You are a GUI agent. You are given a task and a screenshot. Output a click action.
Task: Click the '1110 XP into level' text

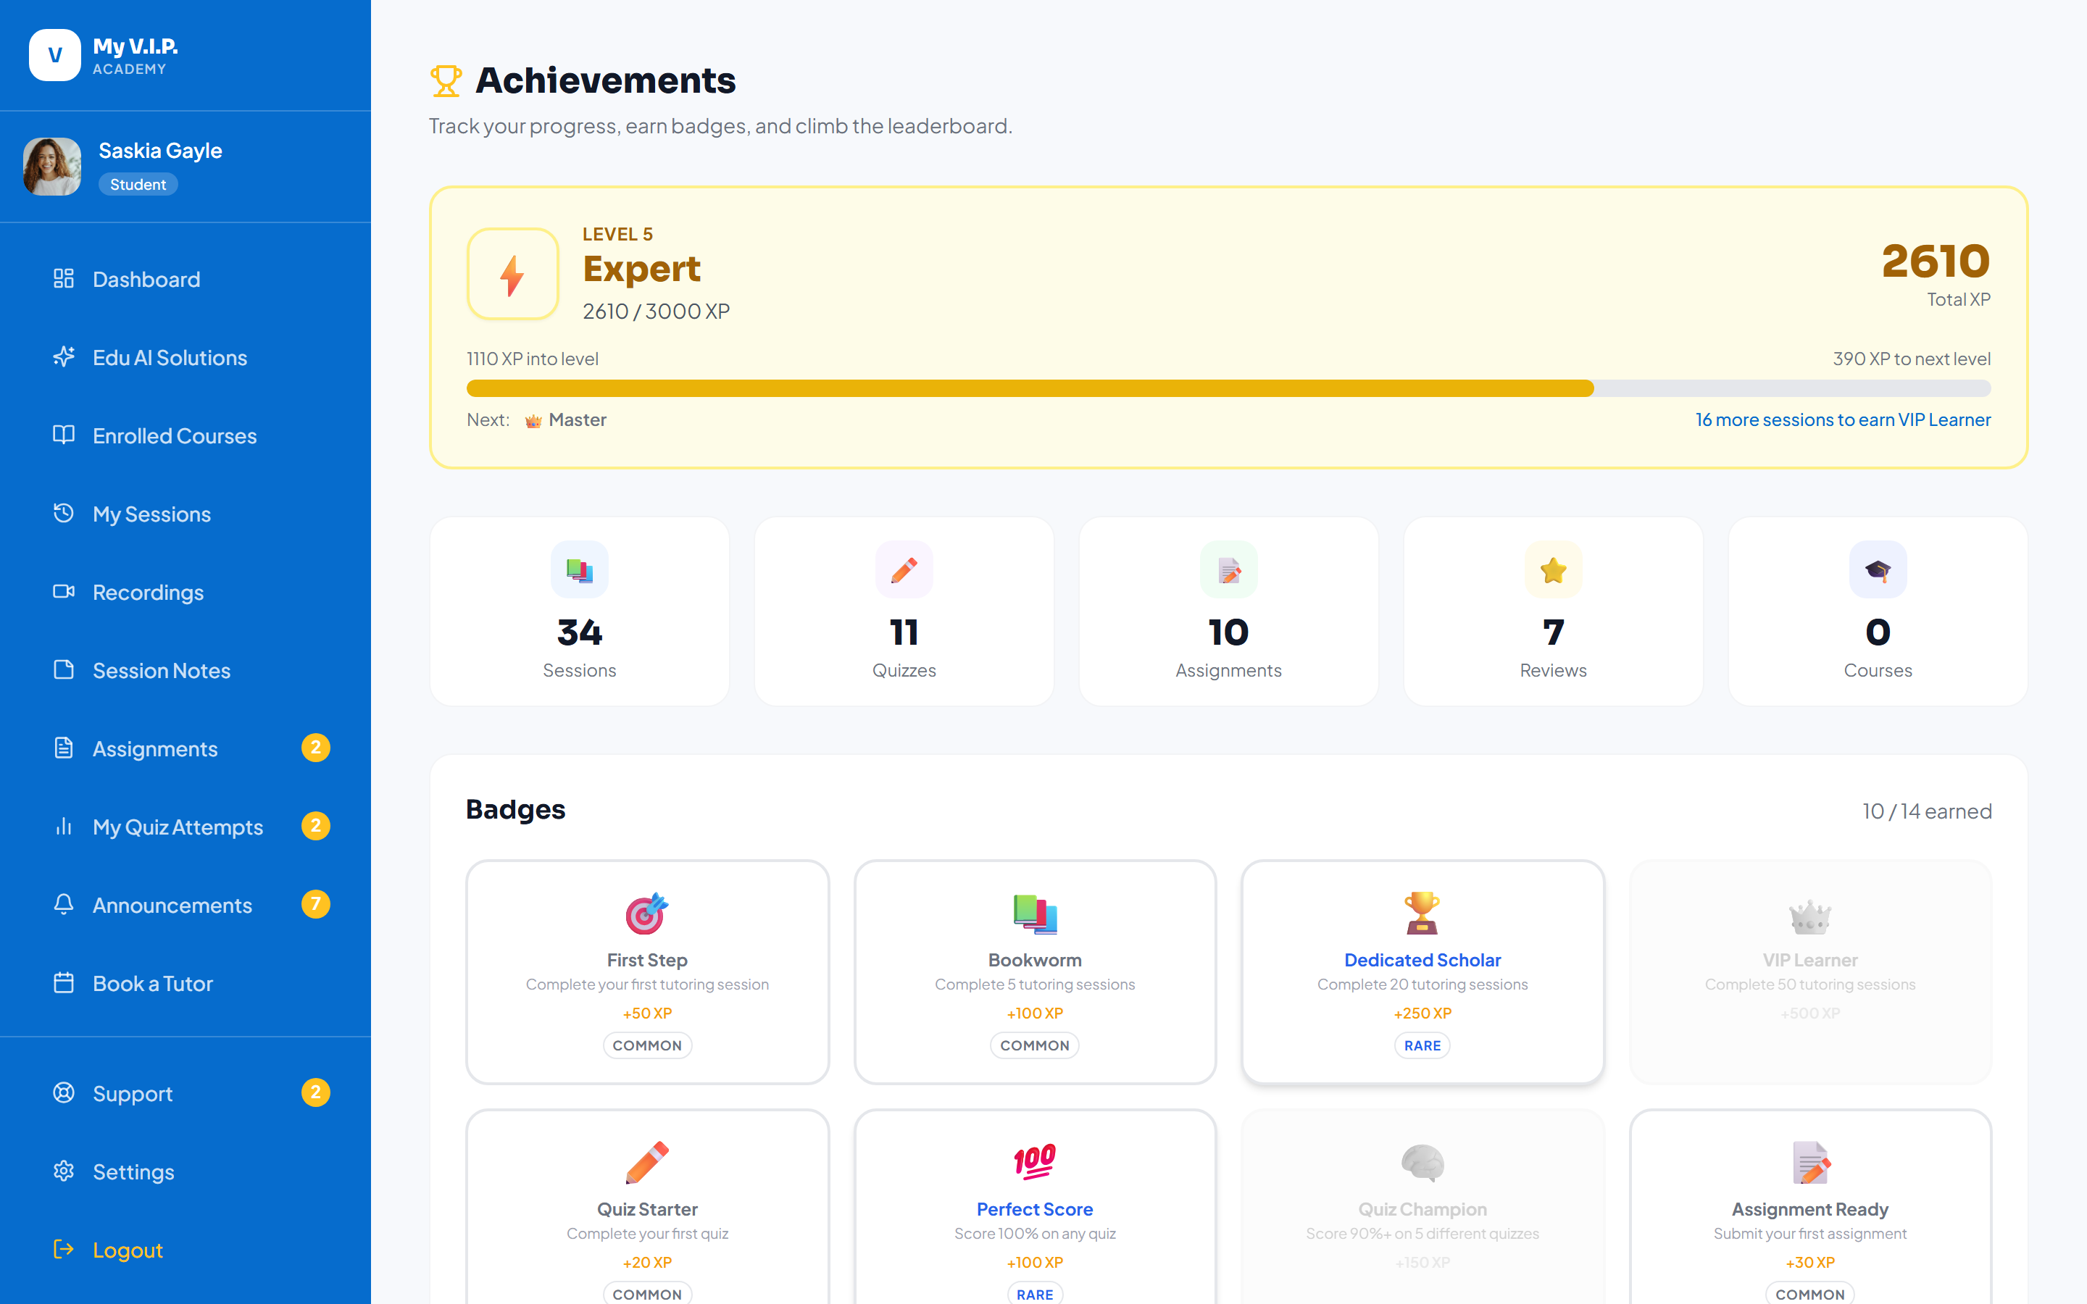tap(532, 359)
